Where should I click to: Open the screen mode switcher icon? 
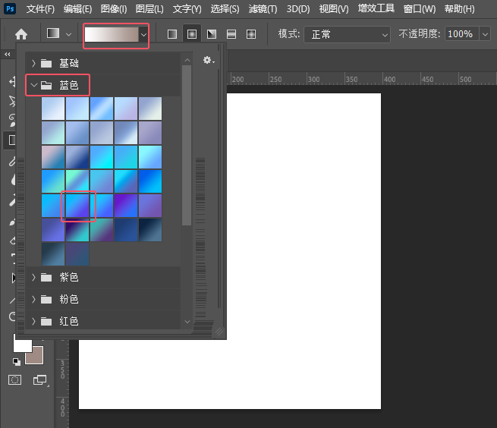[x=39, y=379]
